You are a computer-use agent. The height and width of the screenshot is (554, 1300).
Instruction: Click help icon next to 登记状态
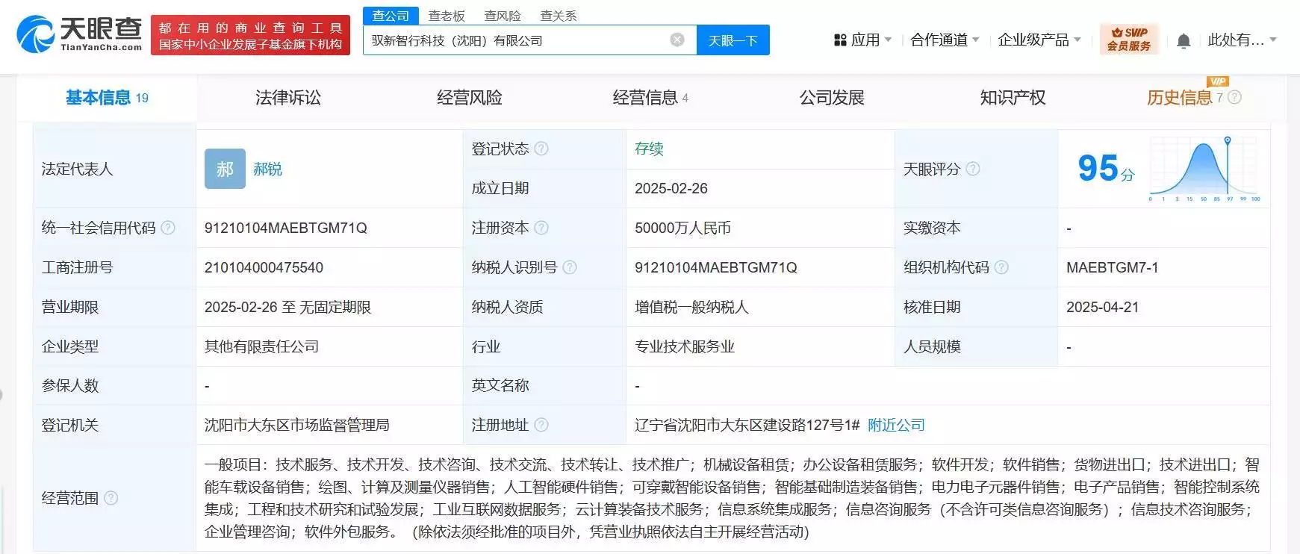[x=541, y=149]
